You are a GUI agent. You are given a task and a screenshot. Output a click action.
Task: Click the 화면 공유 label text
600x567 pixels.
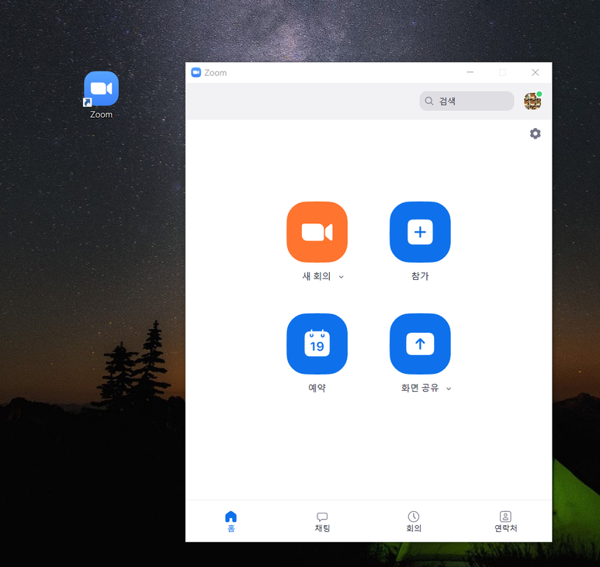pos(420,388)
